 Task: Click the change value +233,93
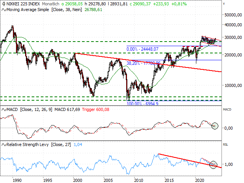point(161,4)
